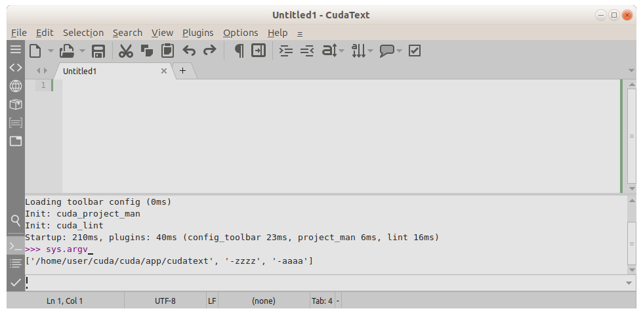Click the Tab: 4 status field
Image resolution: width=643 pixels, height=315 pixels.
pos(322,301)
